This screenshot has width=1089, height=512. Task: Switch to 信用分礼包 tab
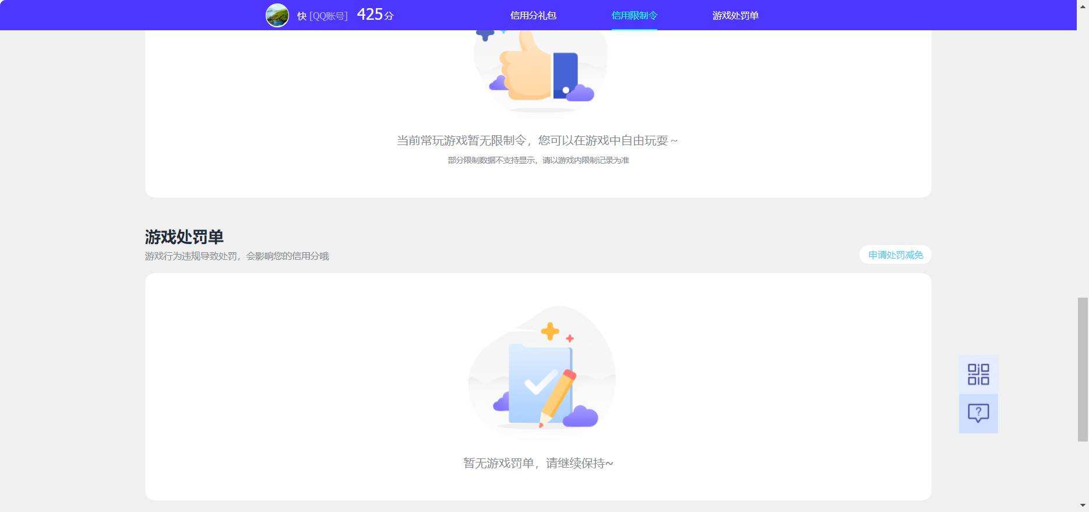(533, 16)
